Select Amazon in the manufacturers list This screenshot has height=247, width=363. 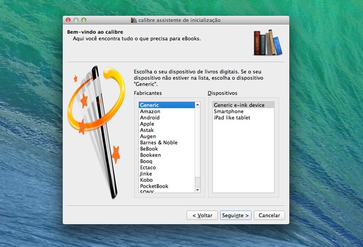(167, 112)
